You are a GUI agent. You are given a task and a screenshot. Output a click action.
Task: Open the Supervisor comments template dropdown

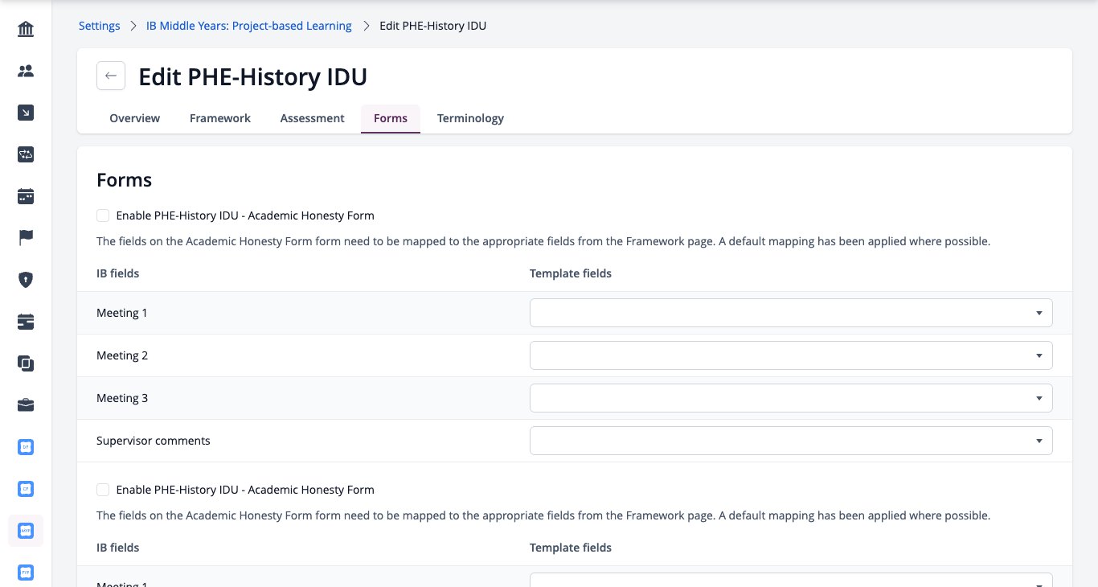[x=791, y=441]
